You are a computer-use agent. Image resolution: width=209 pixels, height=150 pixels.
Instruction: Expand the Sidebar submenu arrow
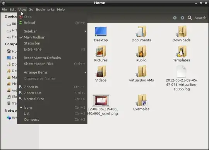(85, 31)
